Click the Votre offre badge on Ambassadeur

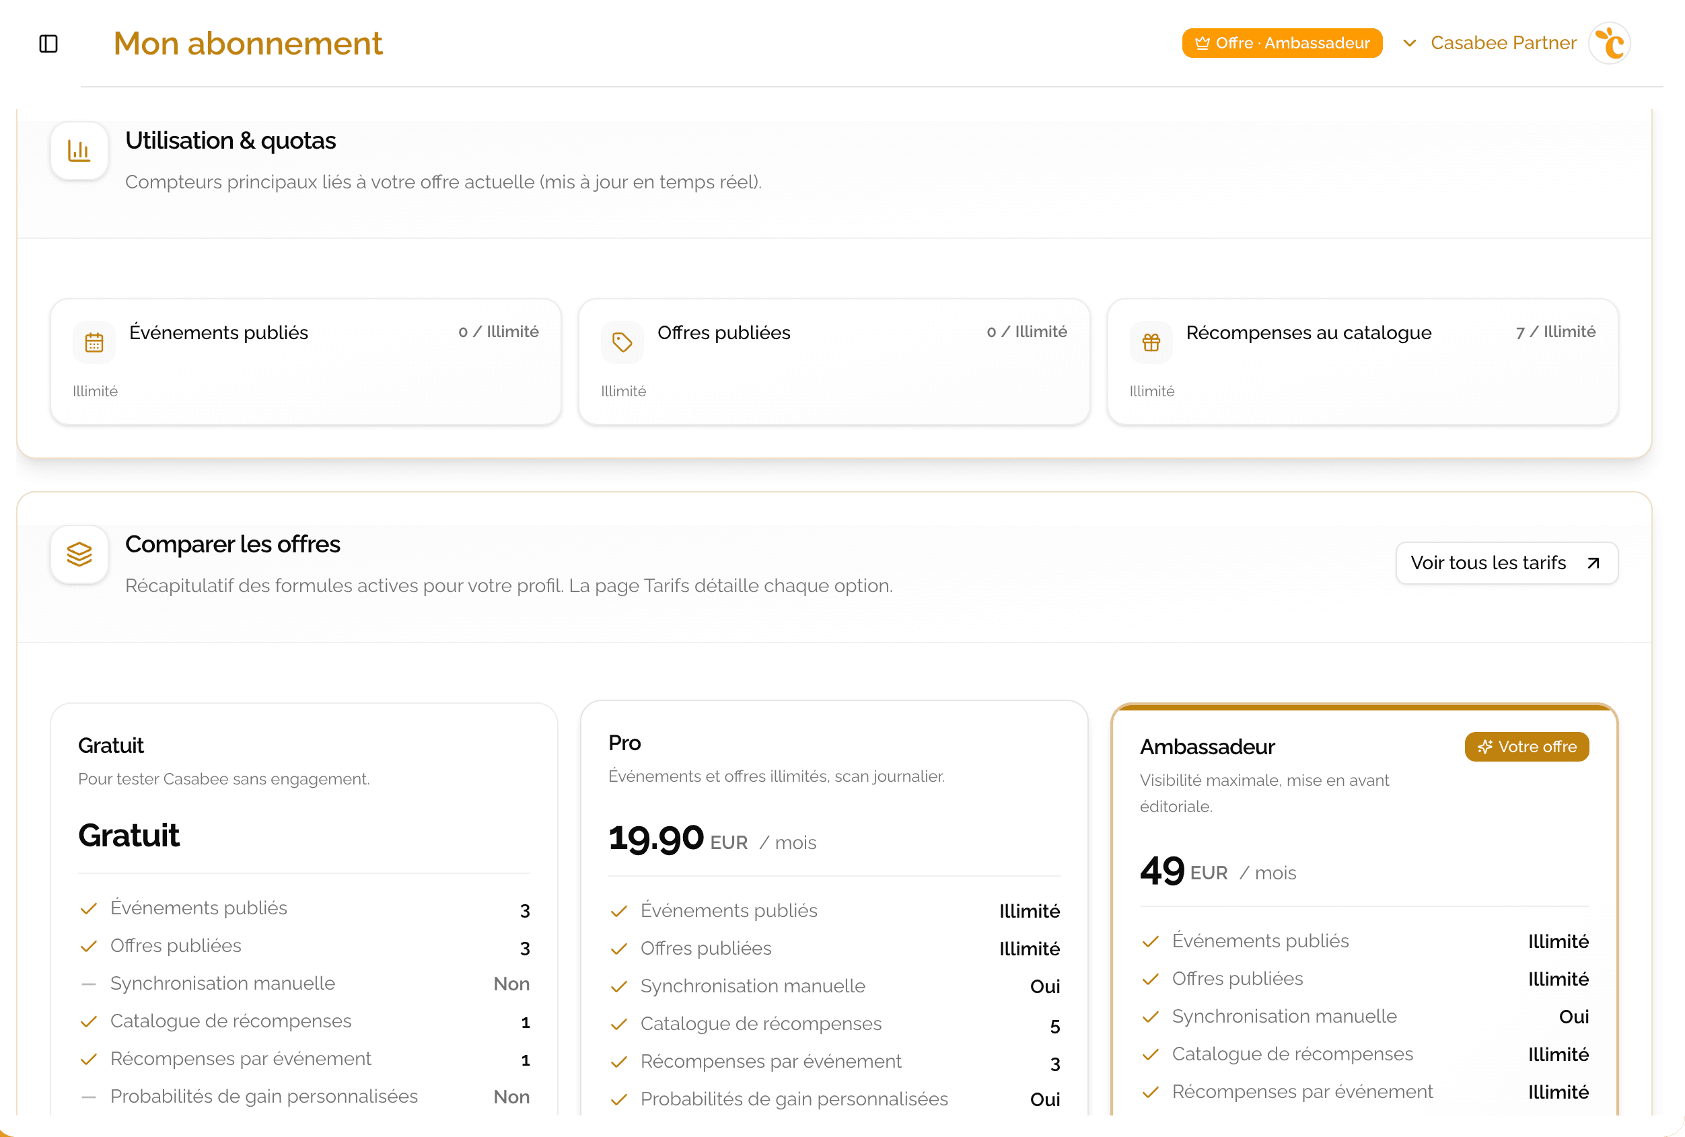(1526, 746)
